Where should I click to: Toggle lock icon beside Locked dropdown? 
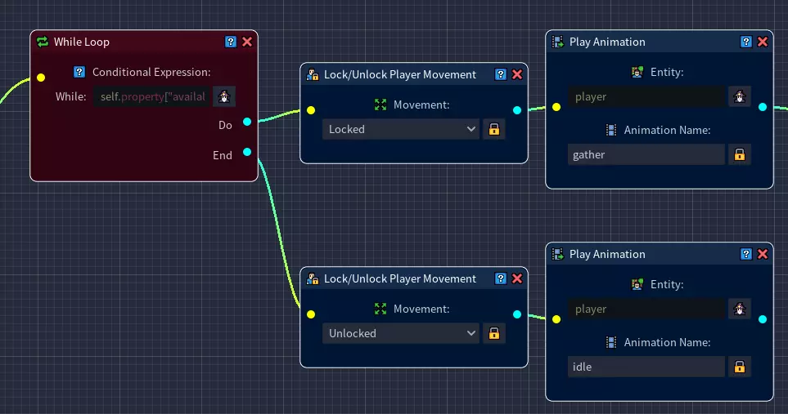click(494, 129)
